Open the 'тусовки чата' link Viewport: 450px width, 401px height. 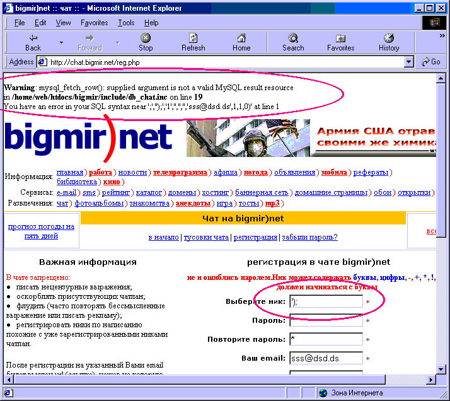206,238
